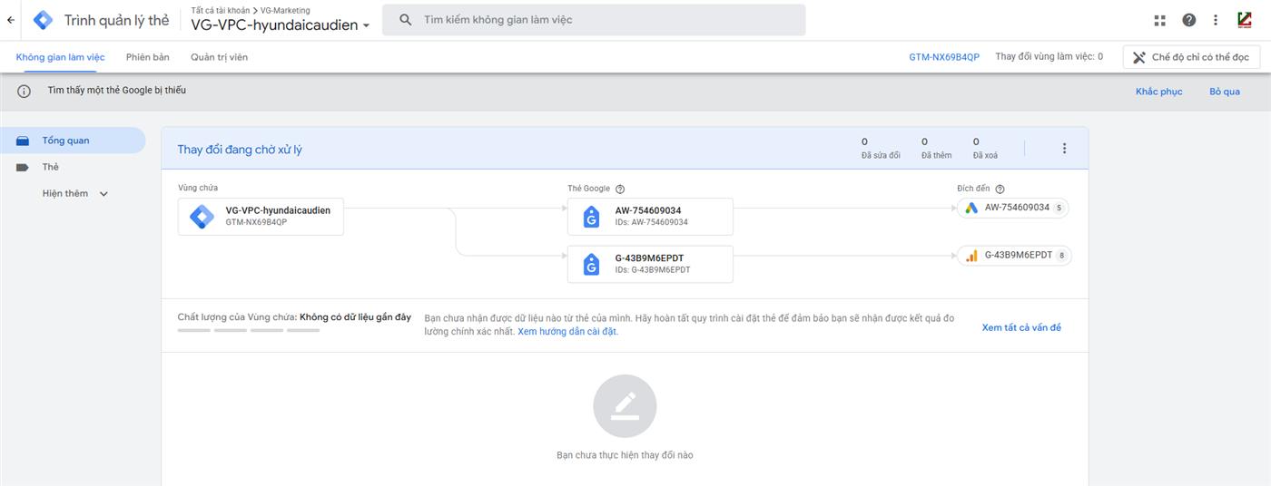Open Xem hướng dẫn cài đặt link
This screenshot has height=486, width=1271.
tap(567, 332)
